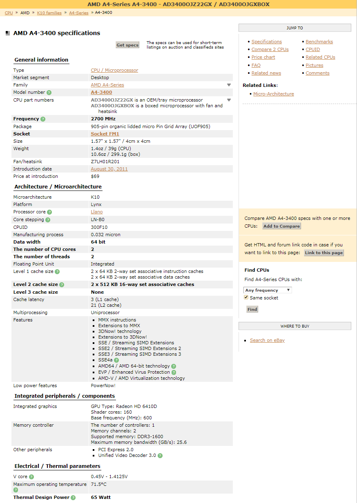Image resolution: width=357 pixels, height=503 pixels.
Task: Jump to Comments
Action: 318,73
